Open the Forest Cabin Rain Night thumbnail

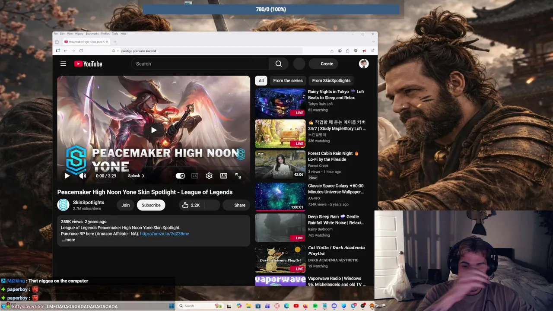pyautogui.click(x=280, y=165)
